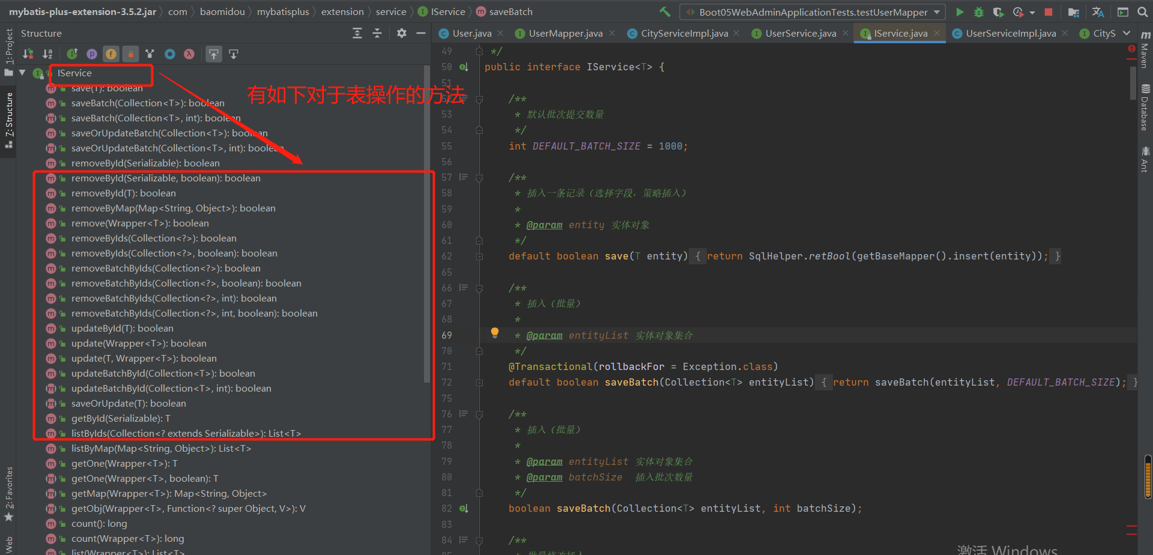Select count(): long method in Structure
This screenshot has width=1153, height=555.
point(99,524)
